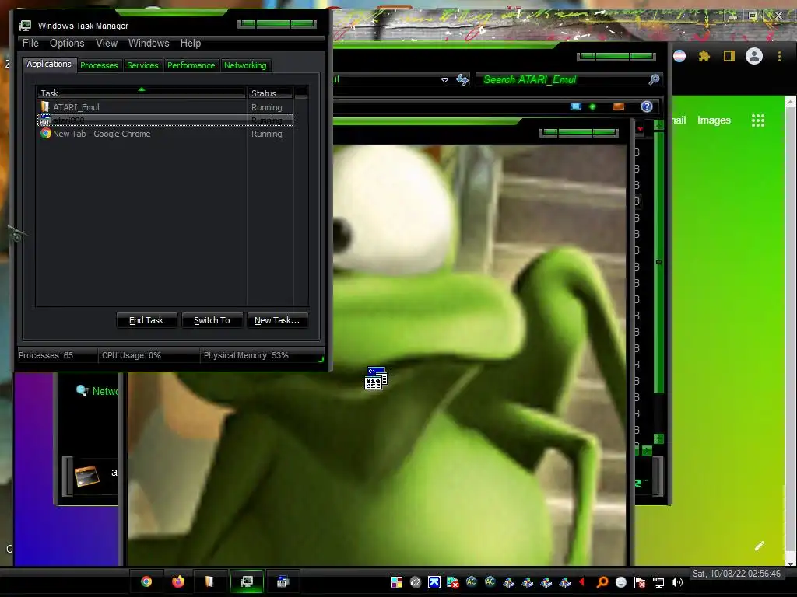The height and width of the screenshot is (597, 797).
Task: Open Google Chrome from the taskbar
Action: 146,581
